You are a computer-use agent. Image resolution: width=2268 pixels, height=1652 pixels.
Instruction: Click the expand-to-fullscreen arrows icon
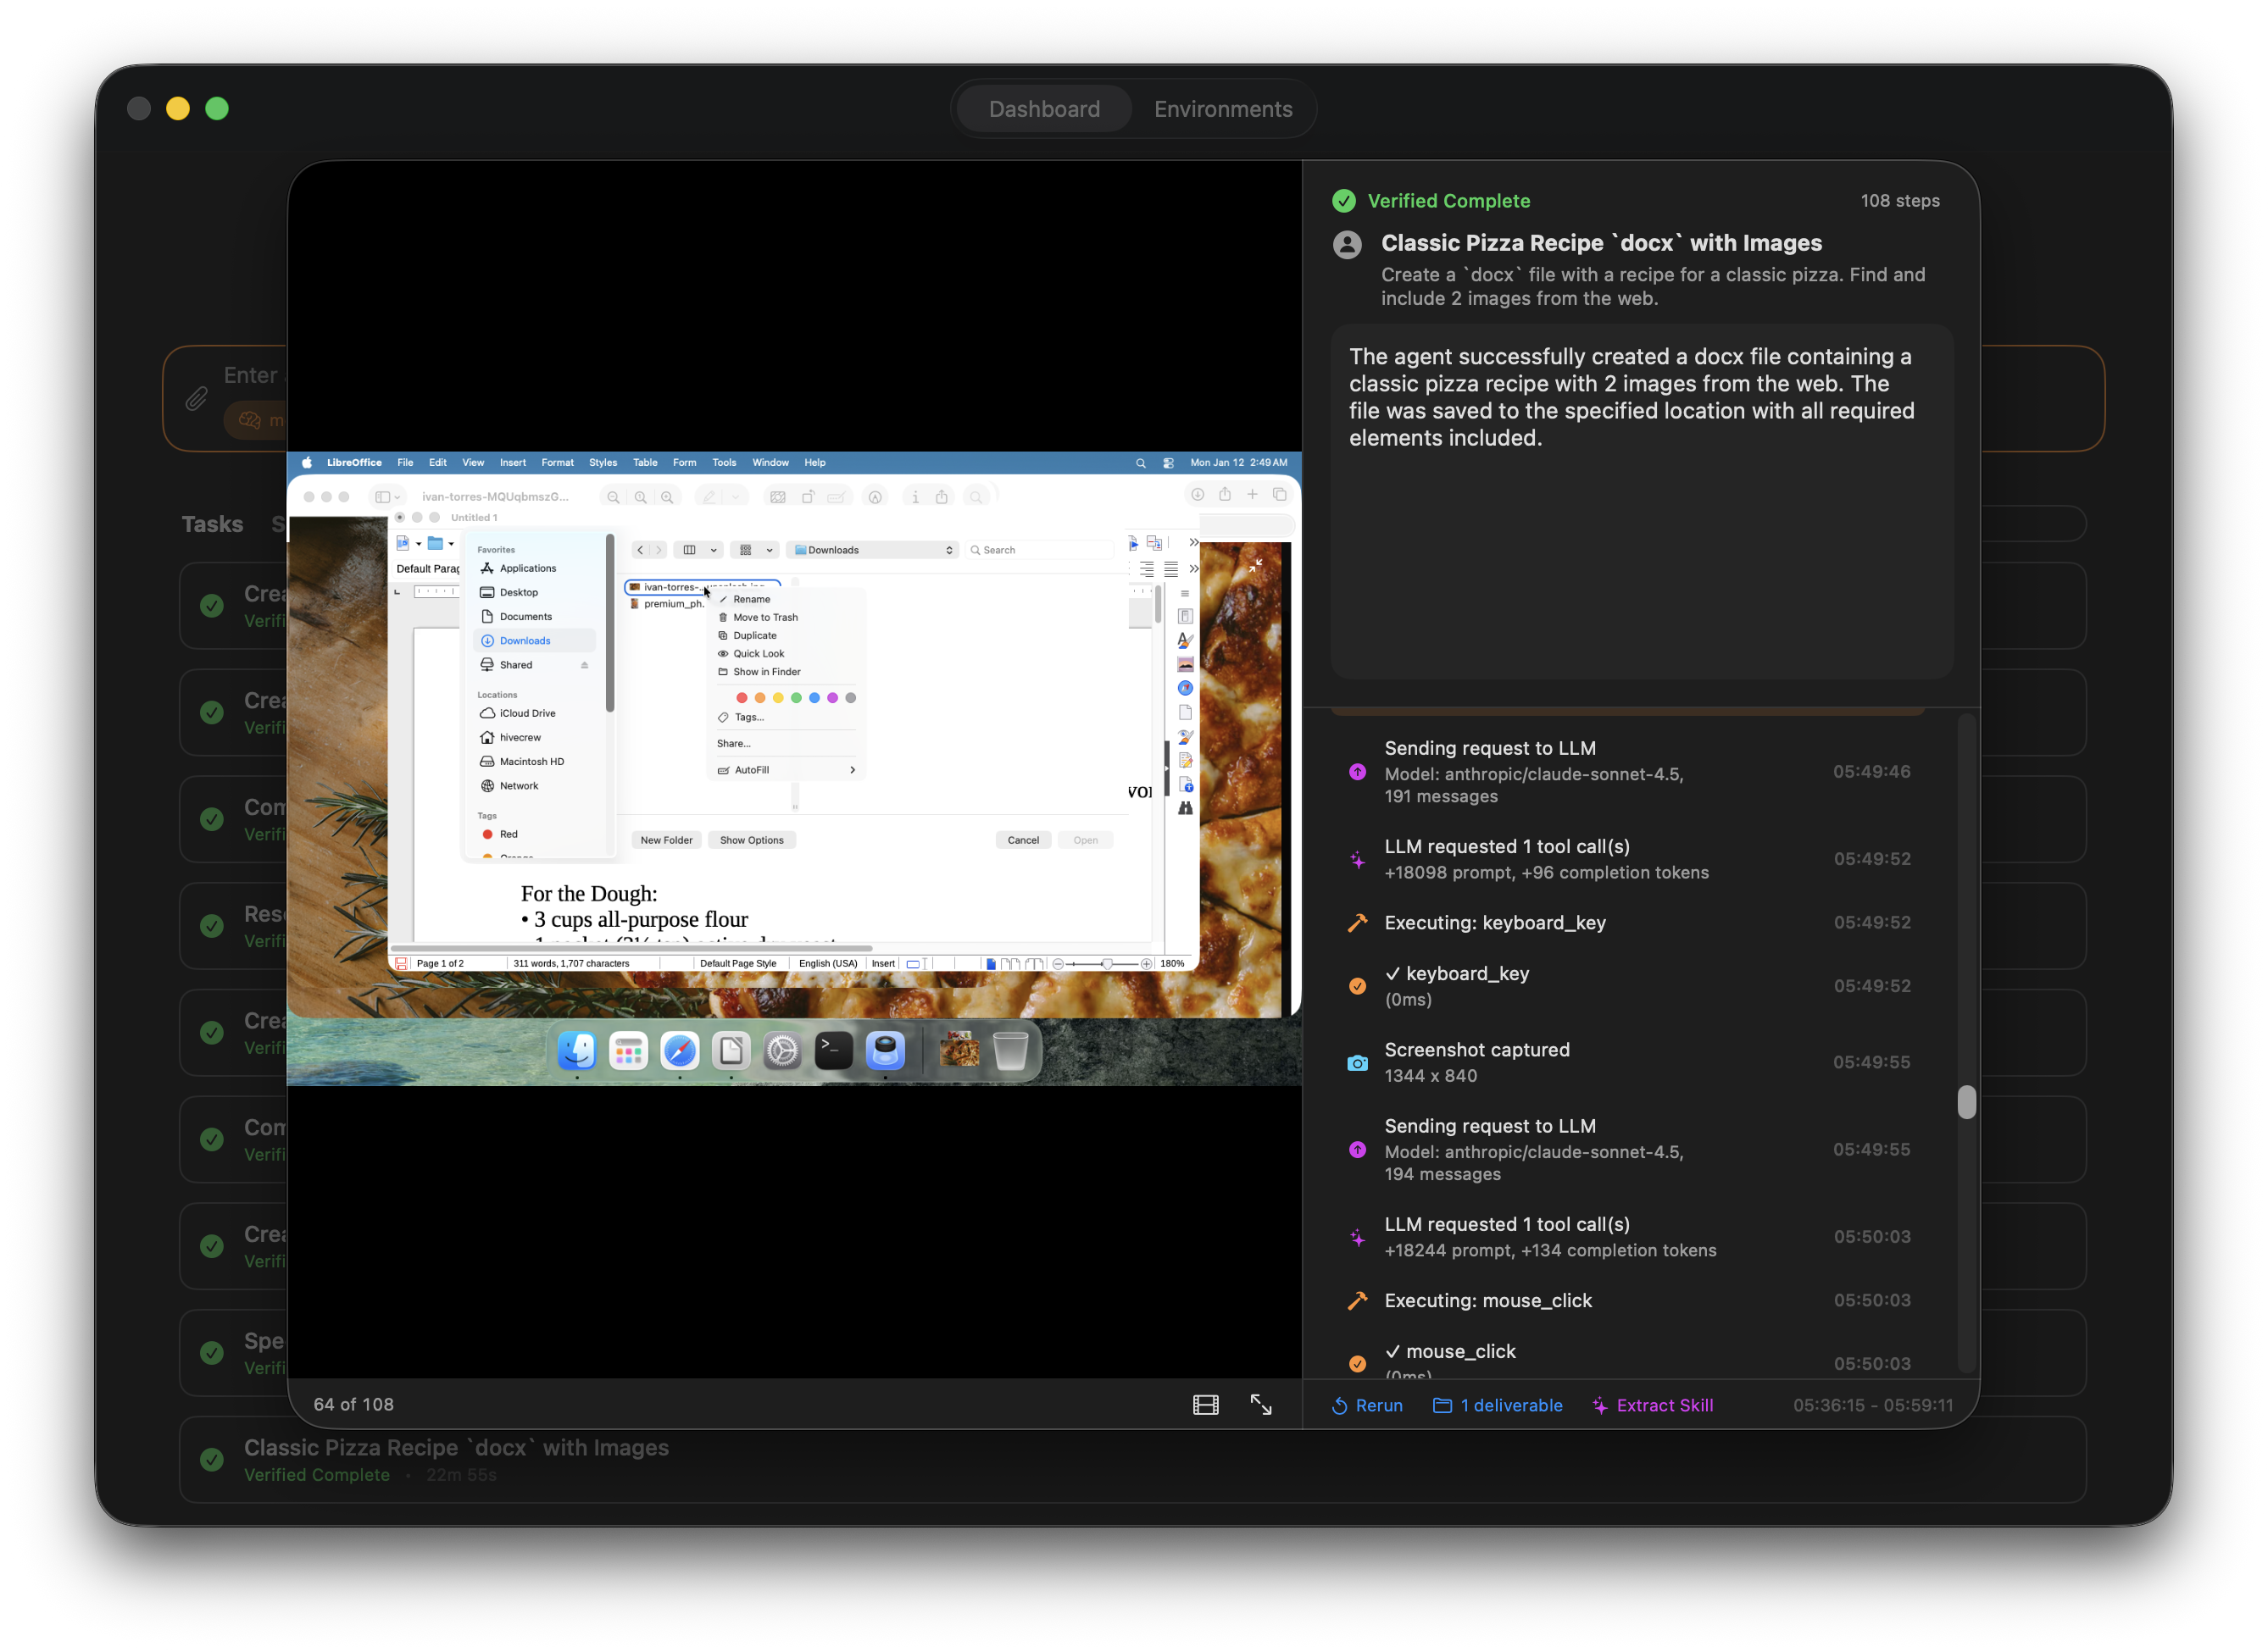tap(1260, 1405)
